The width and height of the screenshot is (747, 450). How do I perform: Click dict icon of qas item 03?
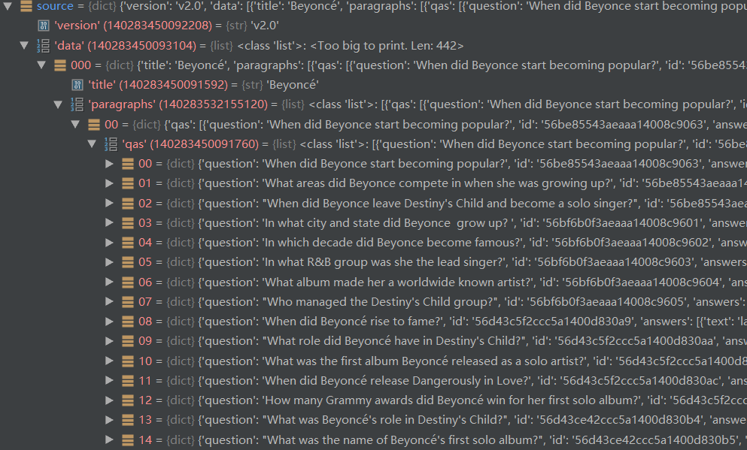point(128,223)
